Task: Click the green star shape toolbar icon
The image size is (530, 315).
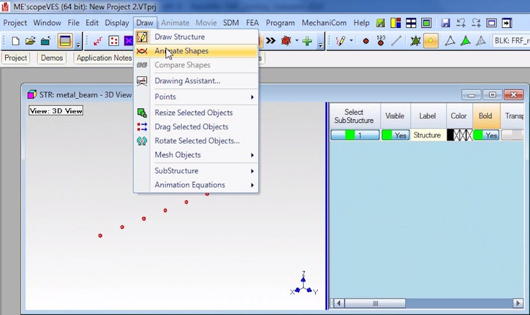Action: pyautogui.click(x=416, y=41)
